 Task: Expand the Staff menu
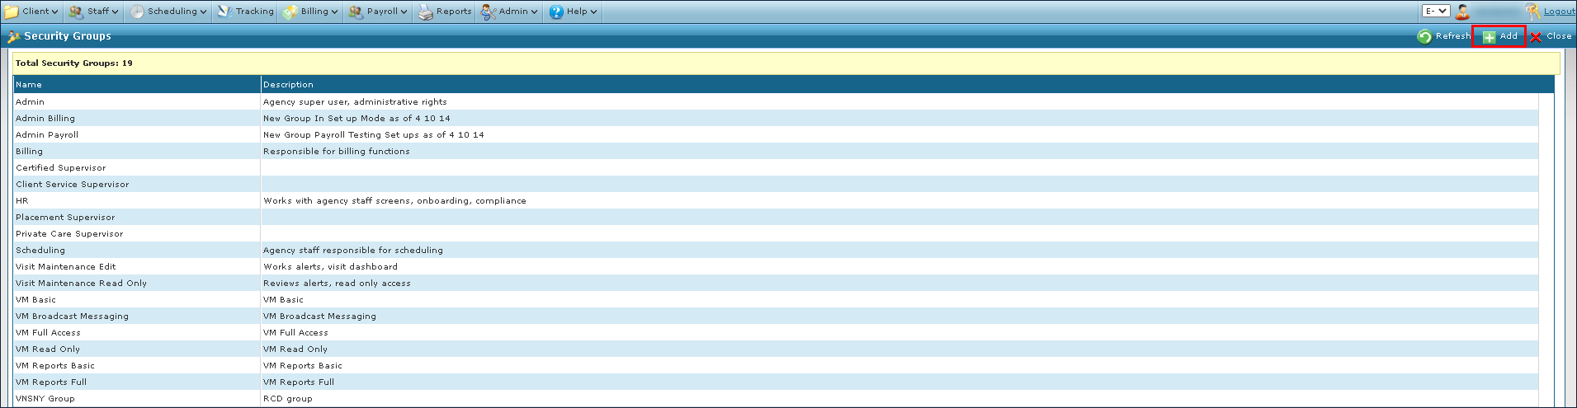[x=93, y=12]
